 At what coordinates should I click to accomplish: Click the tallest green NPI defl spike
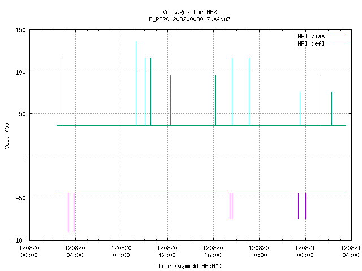[136, 84]
